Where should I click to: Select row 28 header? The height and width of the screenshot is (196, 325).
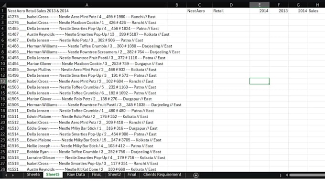click(3, 169)
